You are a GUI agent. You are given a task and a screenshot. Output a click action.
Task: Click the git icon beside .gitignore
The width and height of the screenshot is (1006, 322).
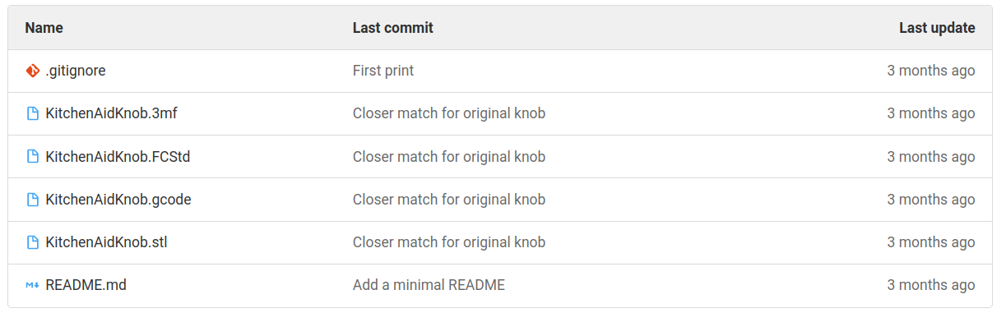(x=33, y=71)
